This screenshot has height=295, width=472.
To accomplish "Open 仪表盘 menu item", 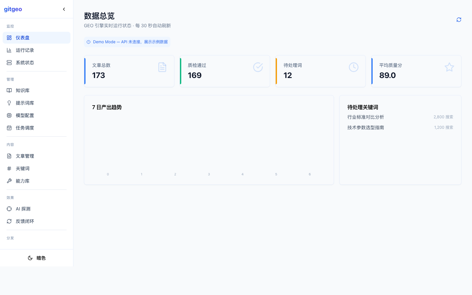I will coord(36,38).
